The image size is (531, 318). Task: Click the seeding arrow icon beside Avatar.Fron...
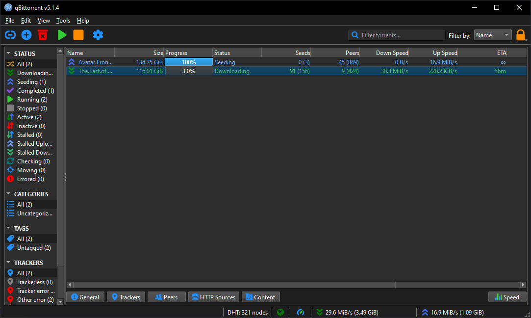tap(72, 62)
